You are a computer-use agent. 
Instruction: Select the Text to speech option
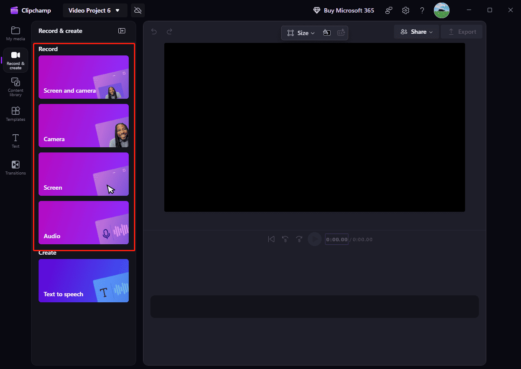(x=84, y=281)
